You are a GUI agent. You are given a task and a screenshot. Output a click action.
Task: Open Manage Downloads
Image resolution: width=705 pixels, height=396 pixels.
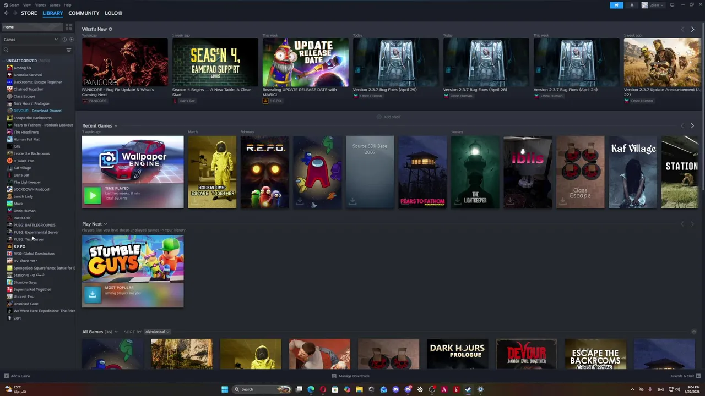click(350, 376)
